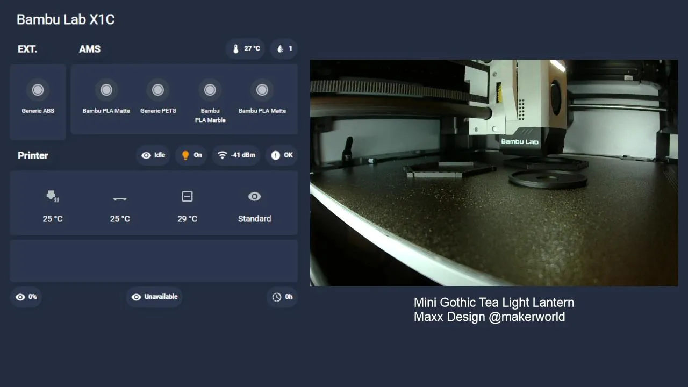Click the bed temperature icon
Image resolution: width=688 pixels, height=387 pixels.
[x=120, y=198]
